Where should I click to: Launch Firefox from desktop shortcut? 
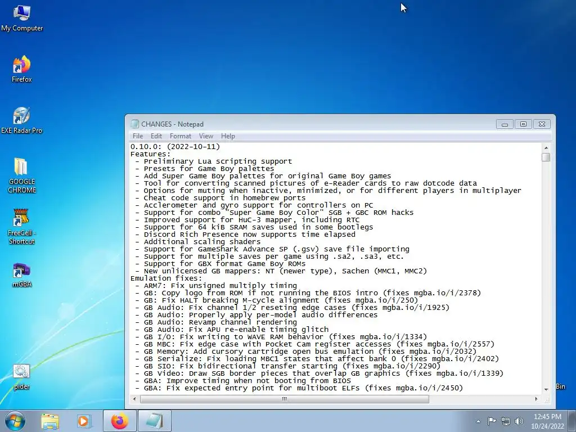(22, 69)
